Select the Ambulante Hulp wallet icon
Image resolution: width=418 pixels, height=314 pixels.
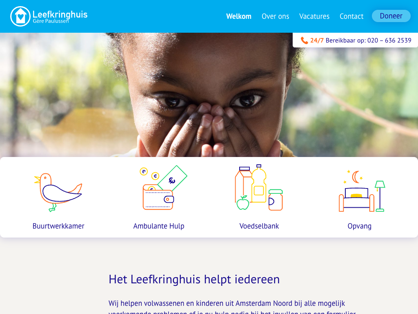tap(163, 187)
